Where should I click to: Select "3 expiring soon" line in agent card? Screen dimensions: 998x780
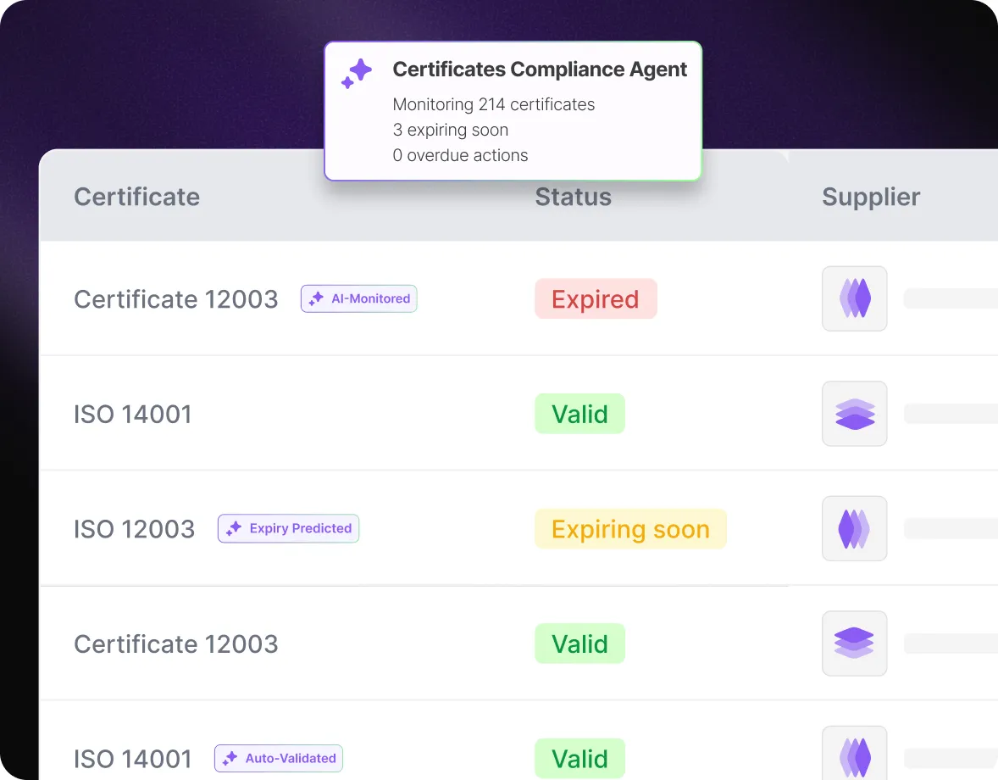[451, 130]
